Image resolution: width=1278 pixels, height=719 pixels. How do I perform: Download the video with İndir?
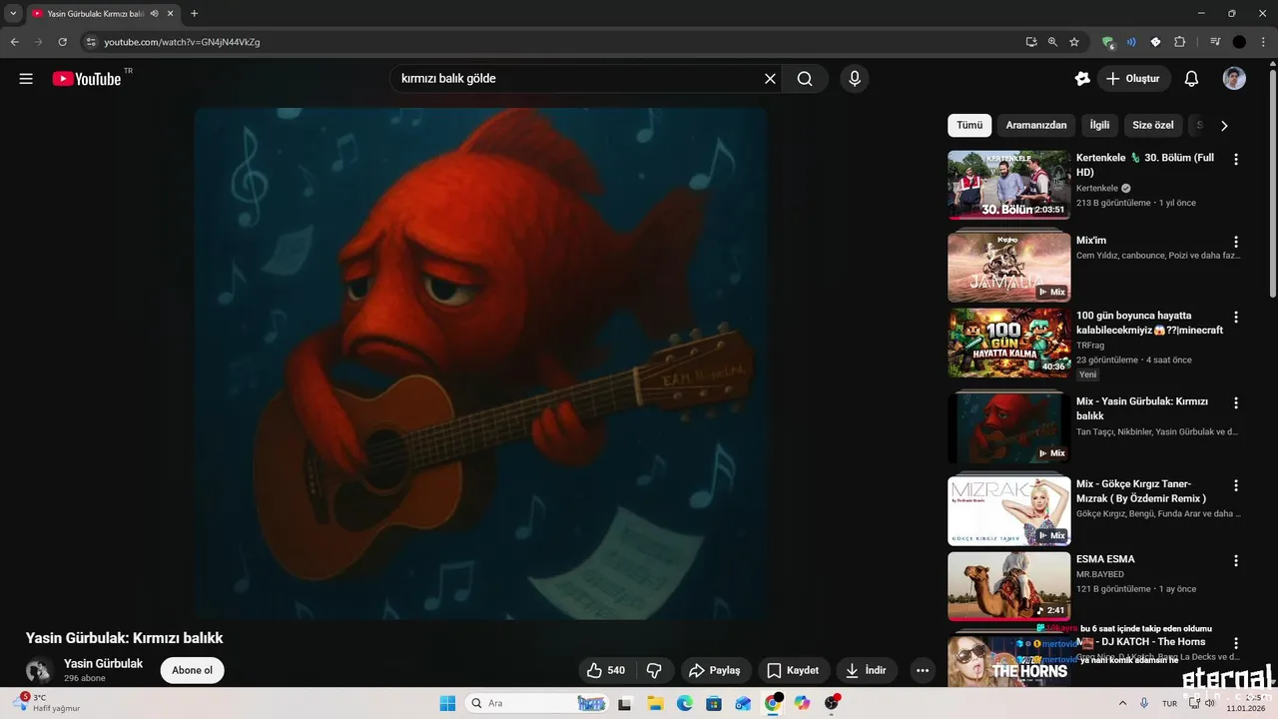tap(866, 670)
